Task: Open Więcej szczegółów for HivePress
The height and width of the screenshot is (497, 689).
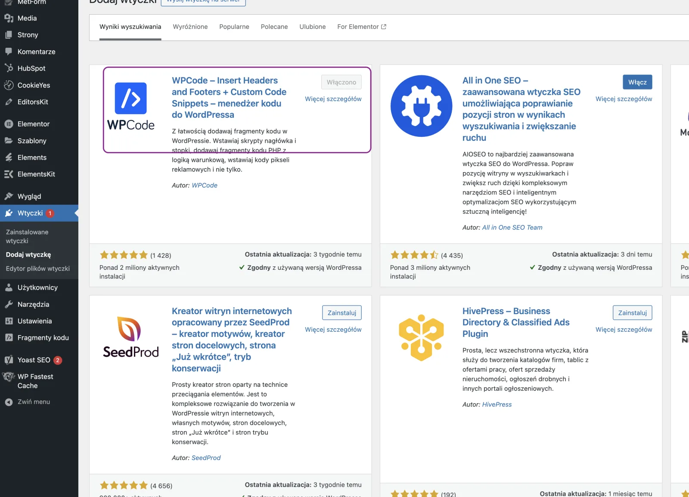Action: (624, 330)
